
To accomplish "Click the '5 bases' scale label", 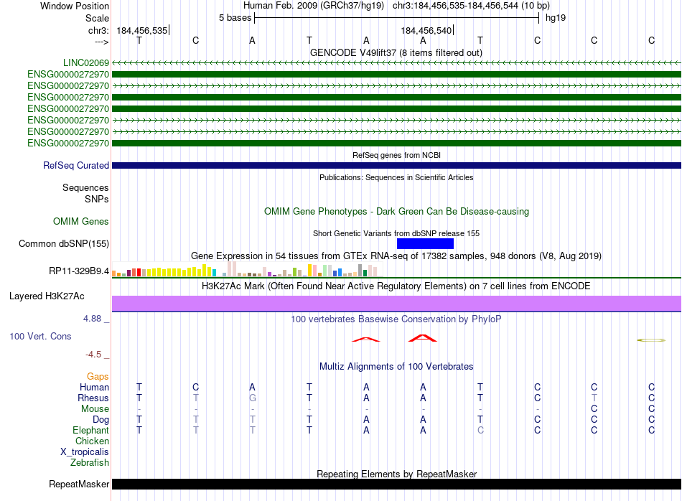I will tap(235, 18).
